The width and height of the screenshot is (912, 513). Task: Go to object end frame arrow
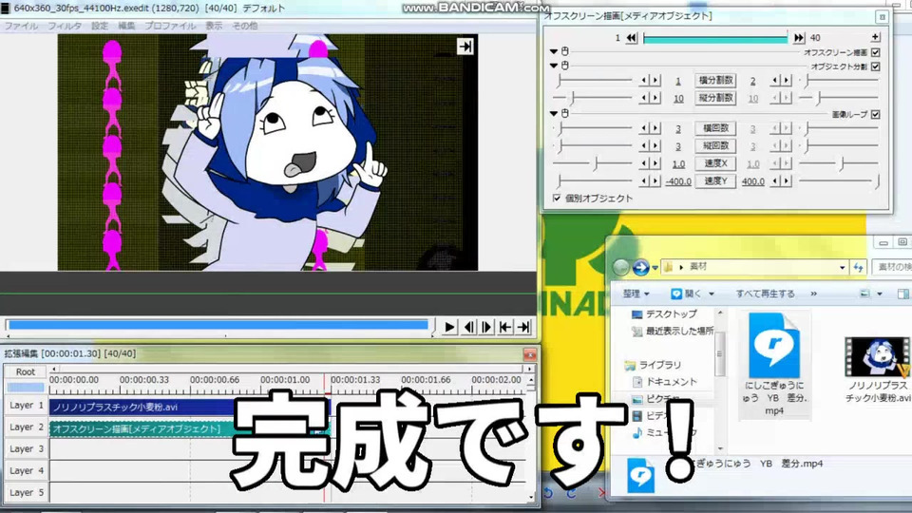pos(799,38)
